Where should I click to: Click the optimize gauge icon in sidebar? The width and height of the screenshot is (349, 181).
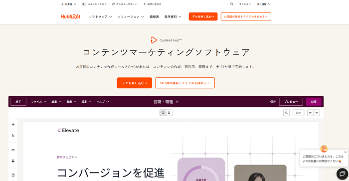click(13, 150)
